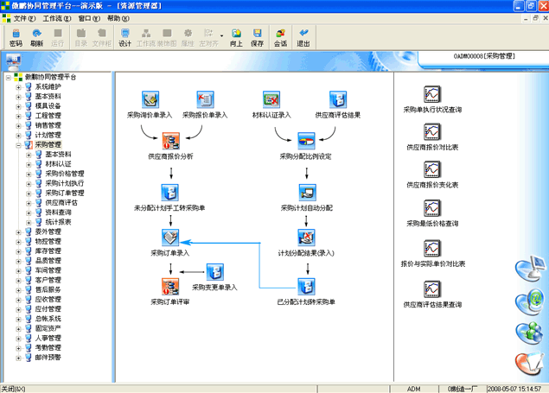Click the 供应商报价分析 node icon
549x393 pixels.
coord(170,140)
